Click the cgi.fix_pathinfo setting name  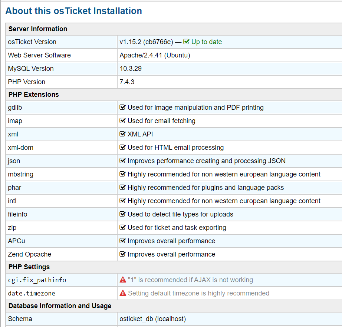click(37, 280)
